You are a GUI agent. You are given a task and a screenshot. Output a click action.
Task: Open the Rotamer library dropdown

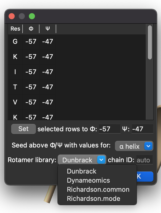tap(82, 160)
